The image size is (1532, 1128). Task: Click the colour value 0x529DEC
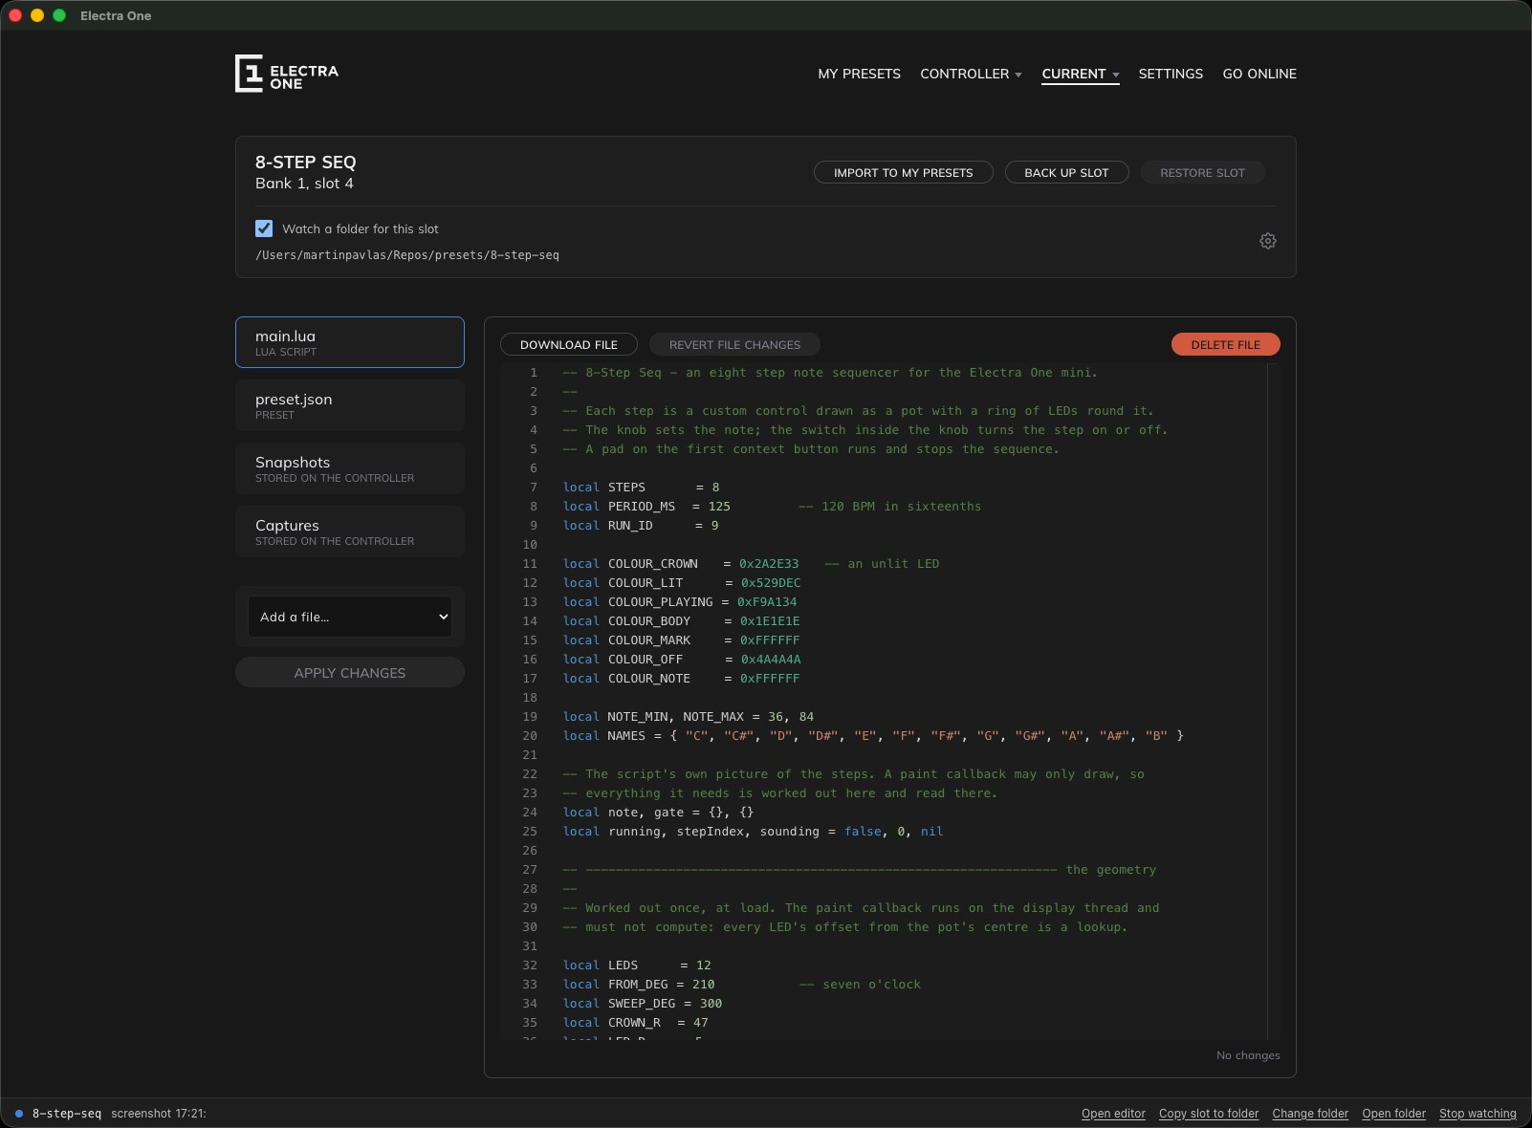771,583
